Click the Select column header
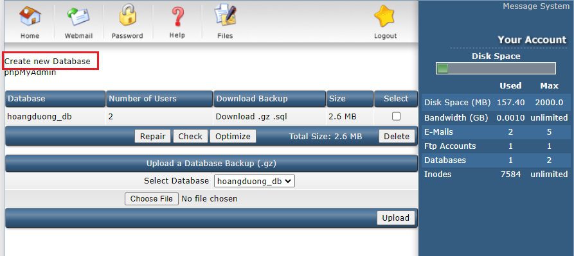 tap(396, 99)
